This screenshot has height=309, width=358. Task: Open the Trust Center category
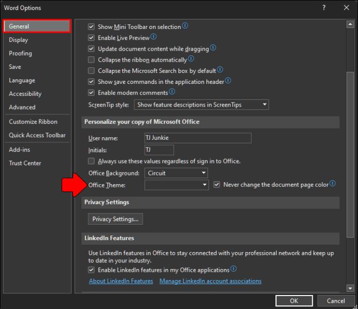point(37,163)
